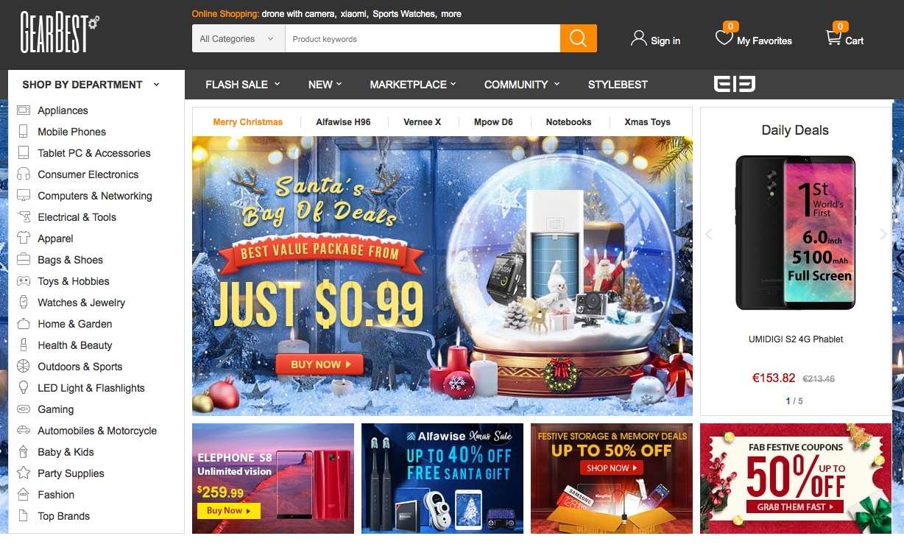Switch to the Alfawise H96 banner tab

(343, 122)
